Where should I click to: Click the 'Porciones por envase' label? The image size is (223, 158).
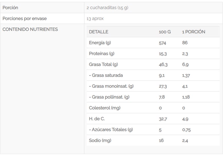(x=25, y=18)
